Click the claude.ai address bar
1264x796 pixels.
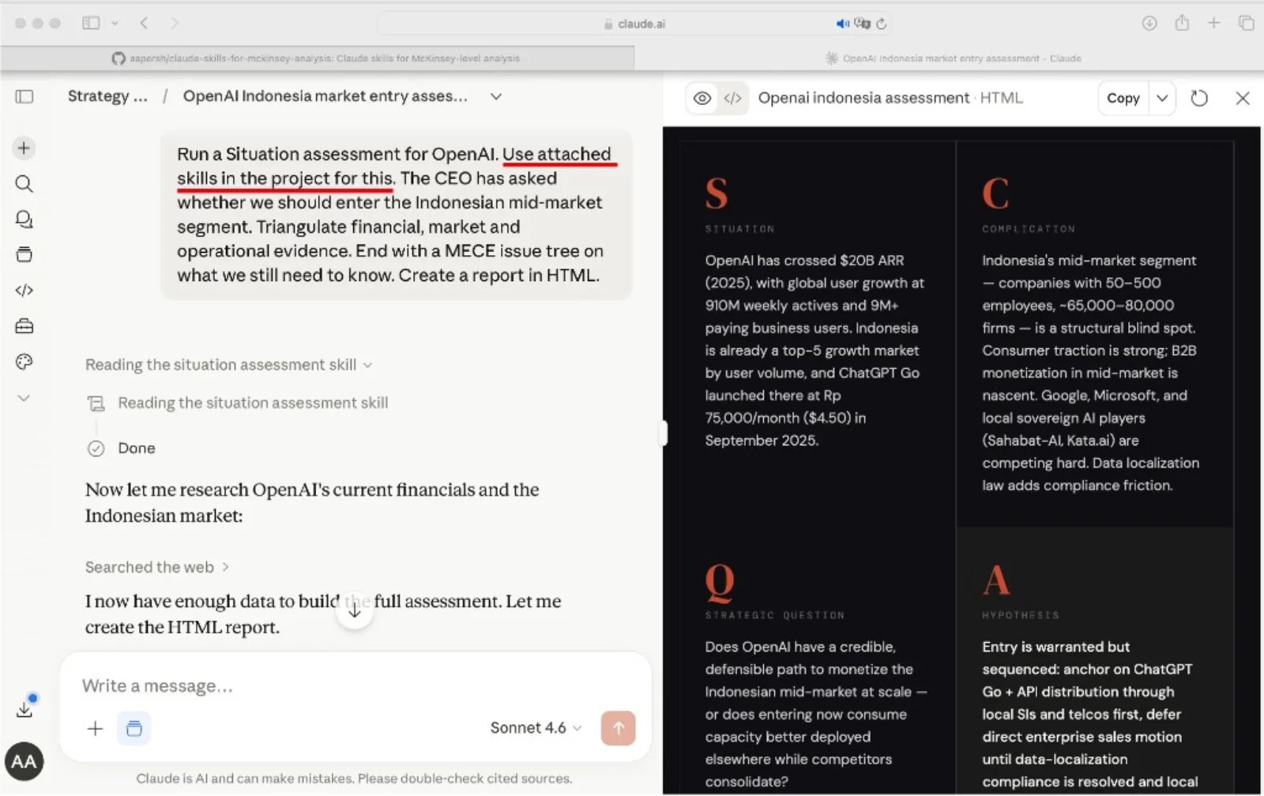point(635,24)
